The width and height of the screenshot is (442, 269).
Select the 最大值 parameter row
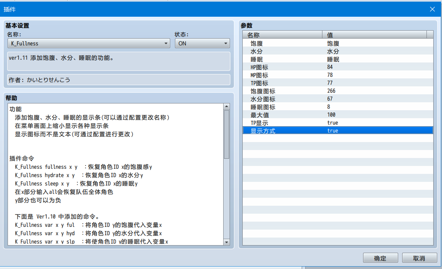(338, 115)
